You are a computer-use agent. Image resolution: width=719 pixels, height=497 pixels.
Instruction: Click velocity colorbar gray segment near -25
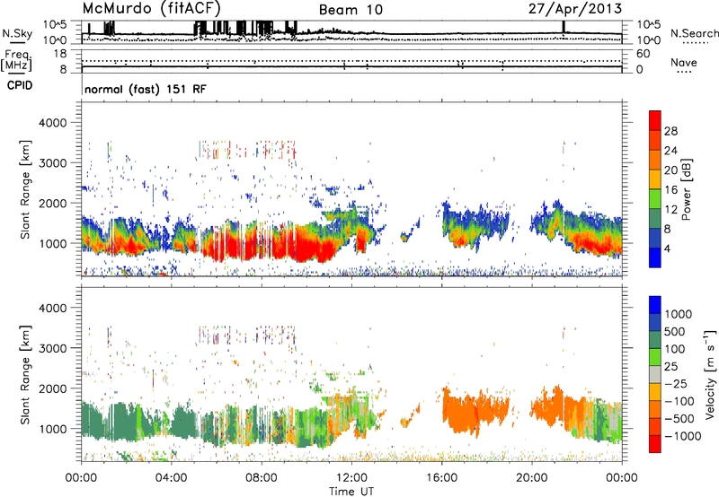click(655, 374)
